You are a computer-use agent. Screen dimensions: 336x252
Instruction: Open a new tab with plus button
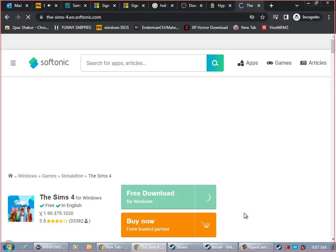(271, 6)
